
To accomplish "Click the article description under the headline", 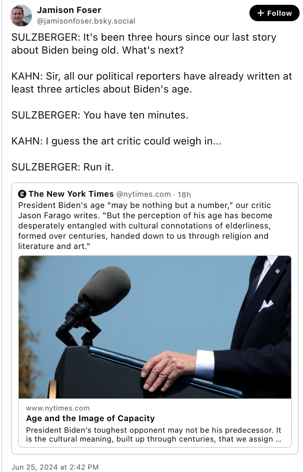I will coord(154,434).
